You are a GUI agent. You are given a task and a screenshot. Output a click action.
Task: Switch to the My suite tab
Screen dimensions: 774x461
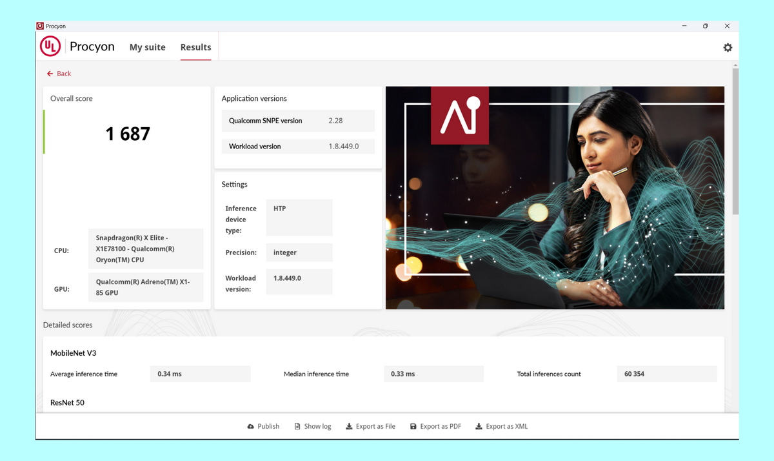pos(147,47)
